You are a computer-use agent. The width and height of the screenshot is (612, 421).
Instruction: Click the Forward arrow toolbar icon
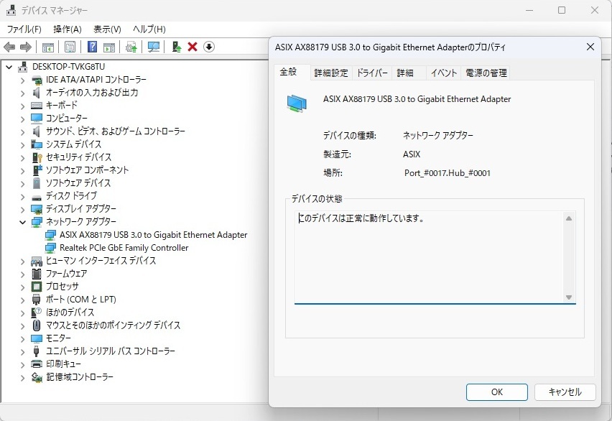point(26,47)
